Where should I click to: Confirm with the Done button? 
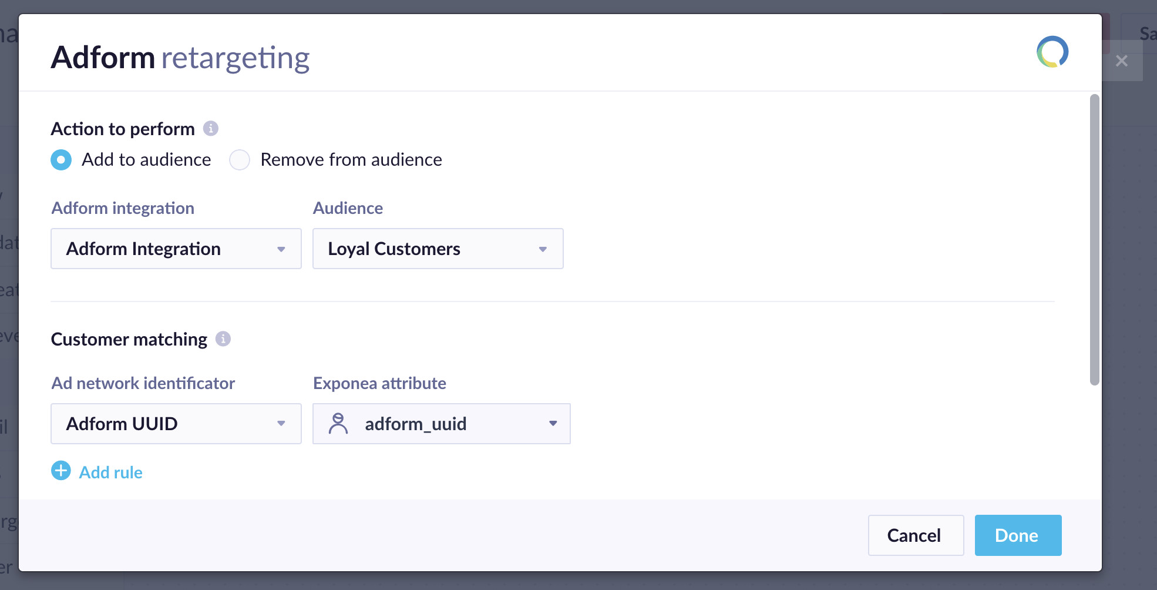point(1018,535)
